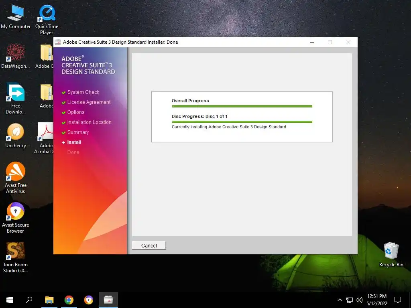The width and height of the screenshot is (411, 308).
Task: Open Toon Boom Studio 6.0 shortcut
Action: (x=16, y=258)
